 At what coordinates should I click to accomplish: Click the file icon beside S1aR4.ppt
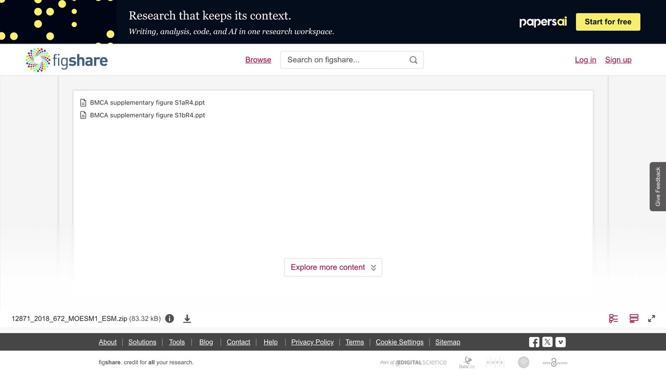(83, 103)
